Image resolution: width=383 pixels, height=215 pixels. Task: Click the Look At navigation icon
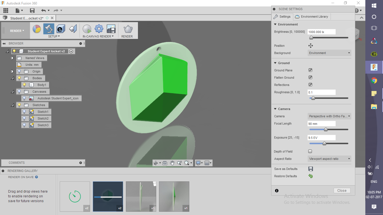pos(165,163)
